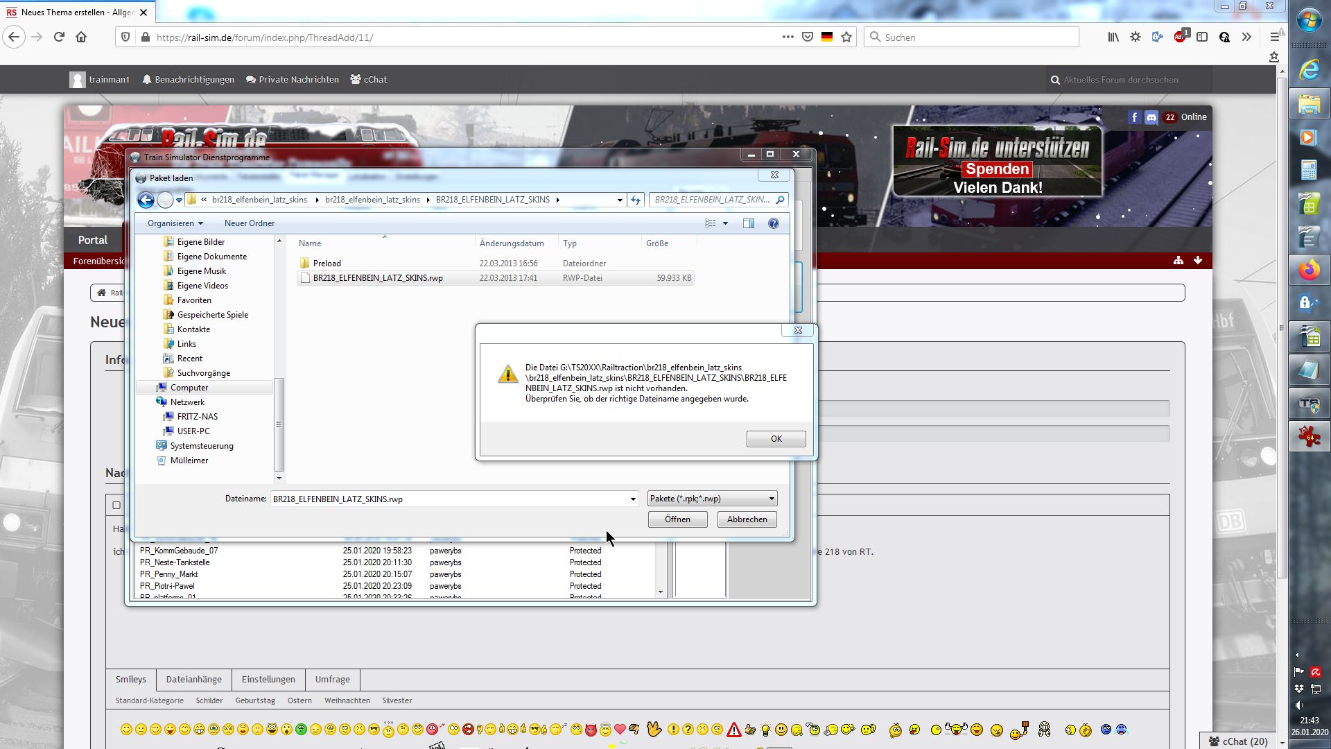Click Firefox bookmark star icon
Viewport: 1331px width, 749px height.
pyautogui.click(x=846, y=37)
